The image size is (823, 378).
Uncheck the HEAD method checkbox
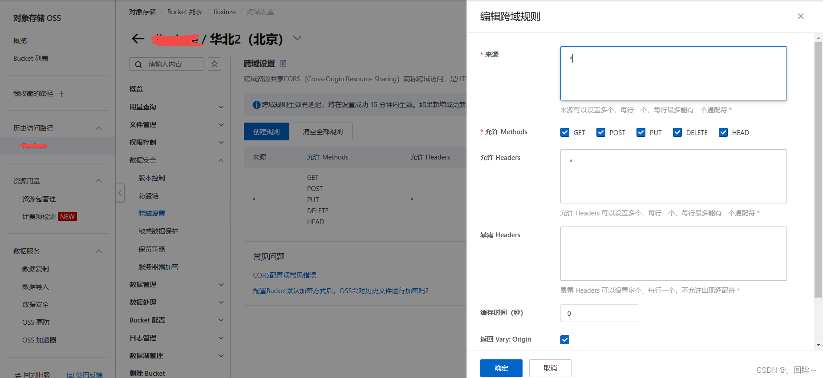pyautogui.click(x=723, y=132)
